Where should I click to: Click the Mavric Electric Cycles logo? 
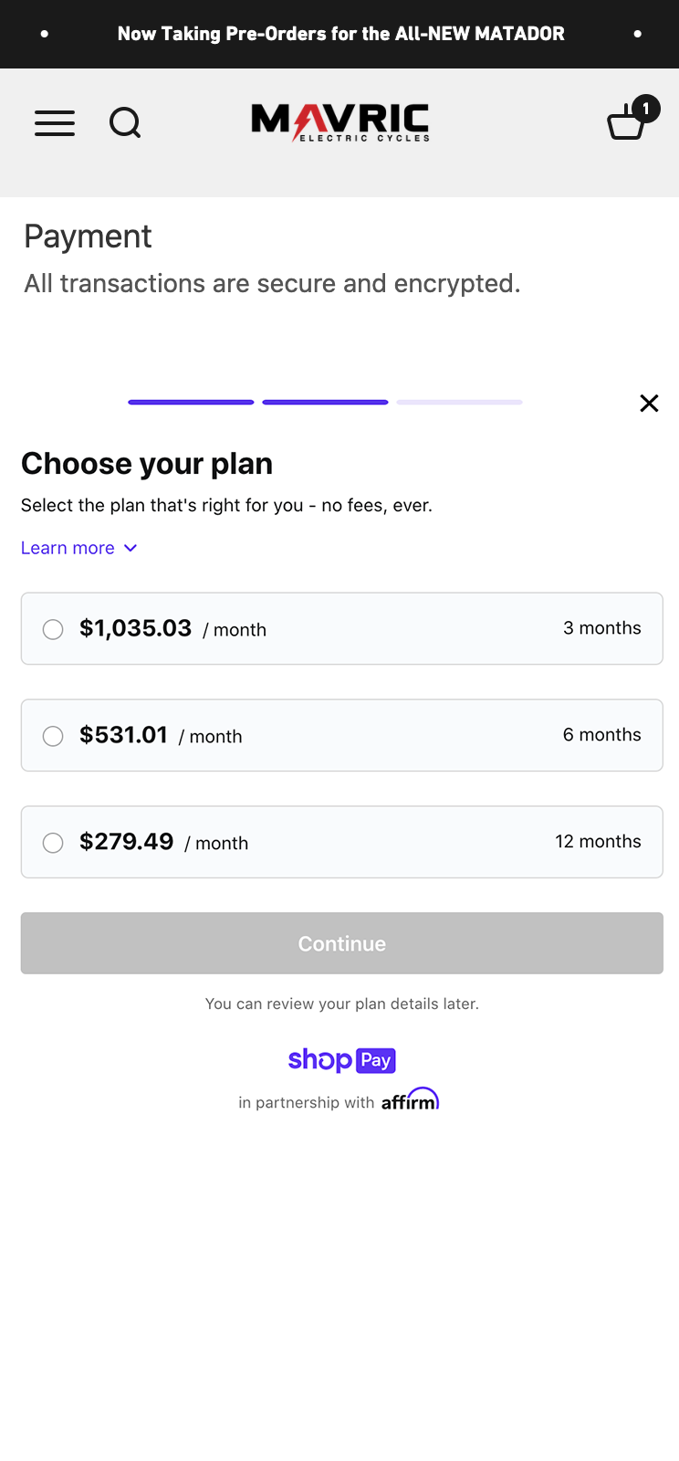pos(340,122)
